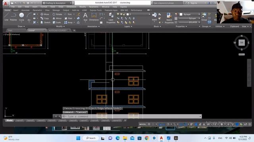Choose the Trim command
The image size is (254, 142).
click(68, 14)
